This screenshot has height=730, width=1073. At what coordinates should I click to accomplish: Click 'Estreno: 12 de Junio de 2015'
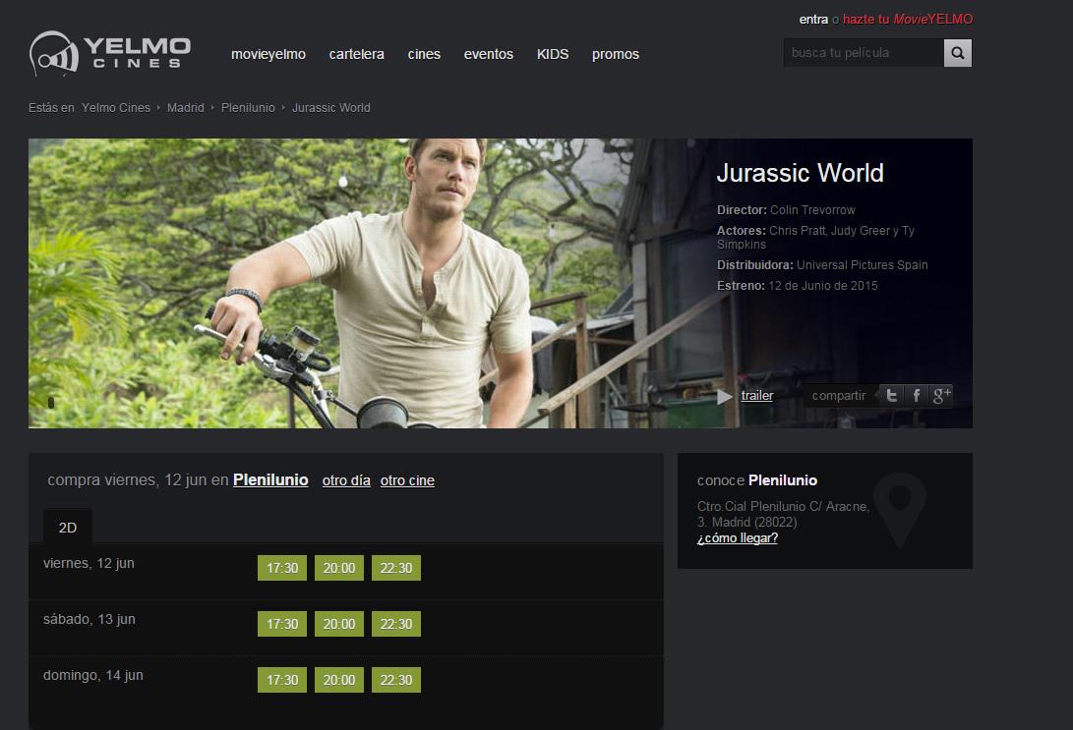798,286
